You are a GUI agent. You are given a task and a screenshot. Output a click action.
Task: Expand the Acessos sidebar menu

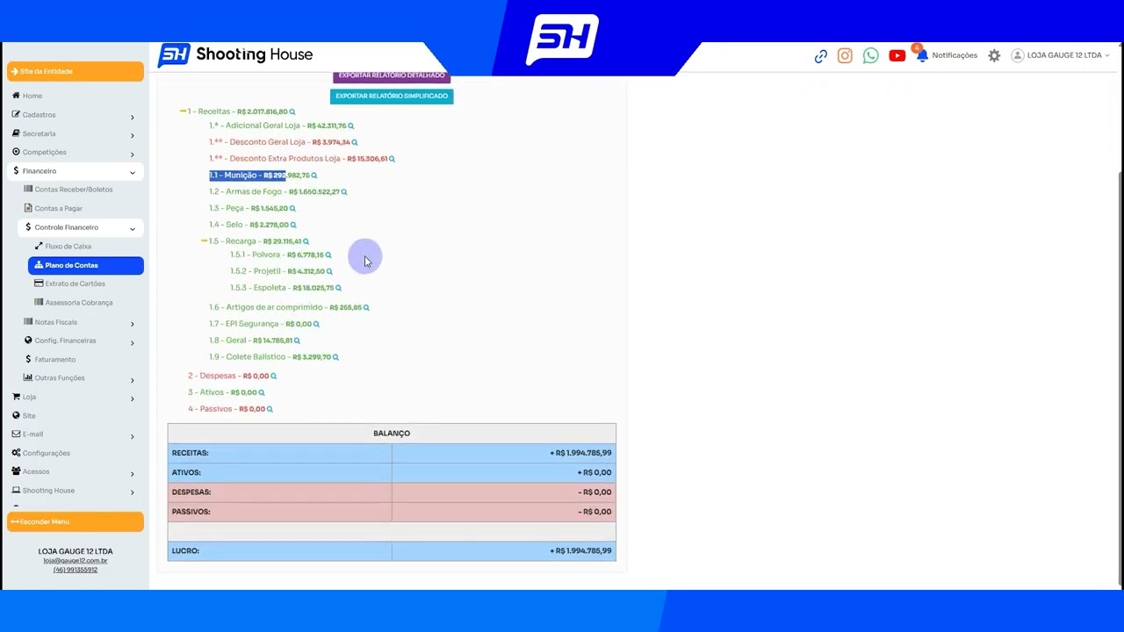pyautogui.click(x=75, y=471)
